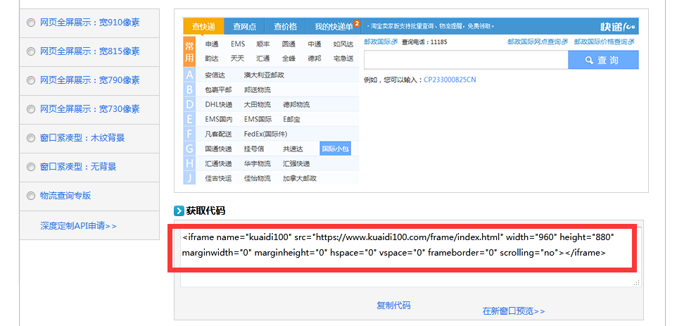Screen dimensions: 696x326
Task: Click the orange 常用 category tile
Action: point(189,52)
